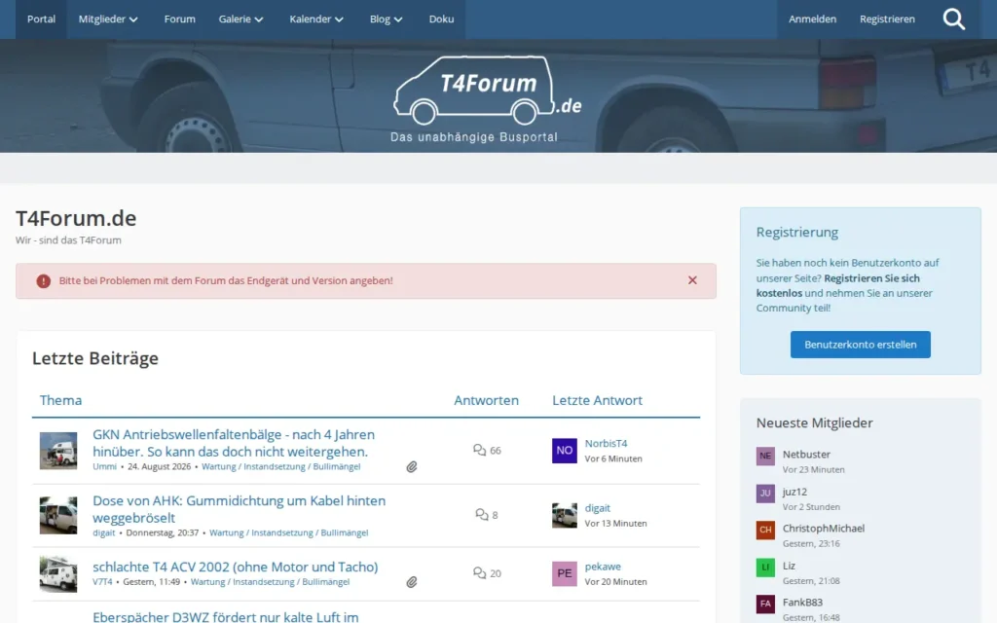Open GKN Antriebswellenfaltenbälge thread title
Image resolution: width=997 pixels, height=623 pixels.
pyautogui.click(x=234, y=443)
